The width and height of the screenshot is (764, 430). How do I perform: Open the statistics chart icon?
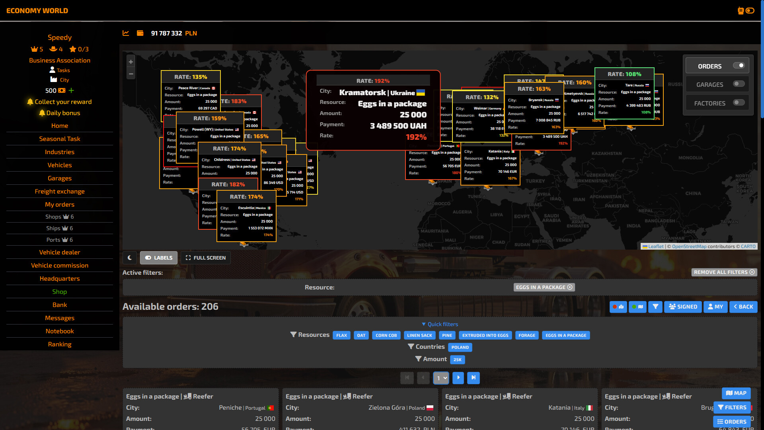click(126, 33)
